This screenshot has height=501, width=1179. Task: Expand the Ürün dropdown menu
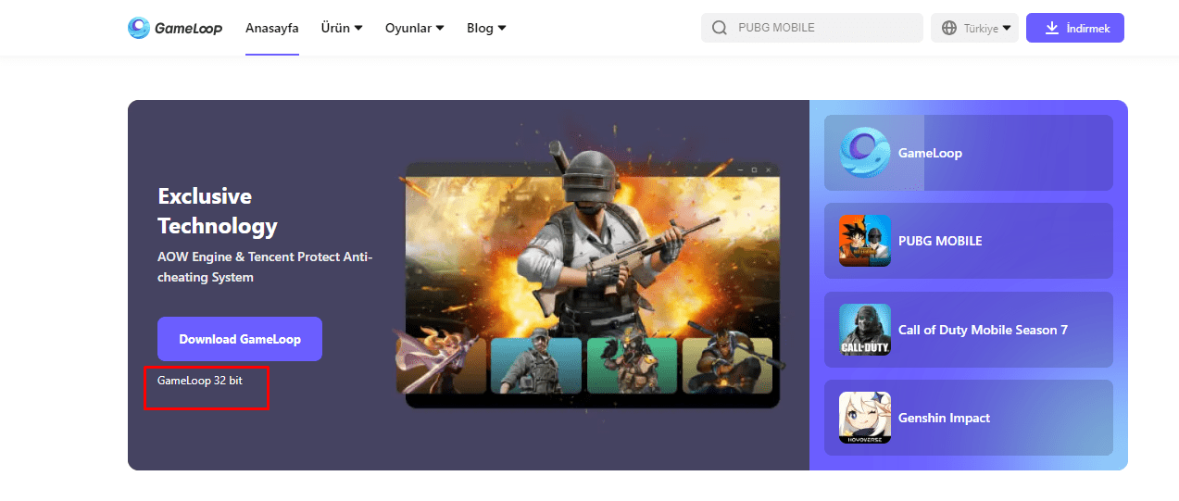click(x=342, y=28)
